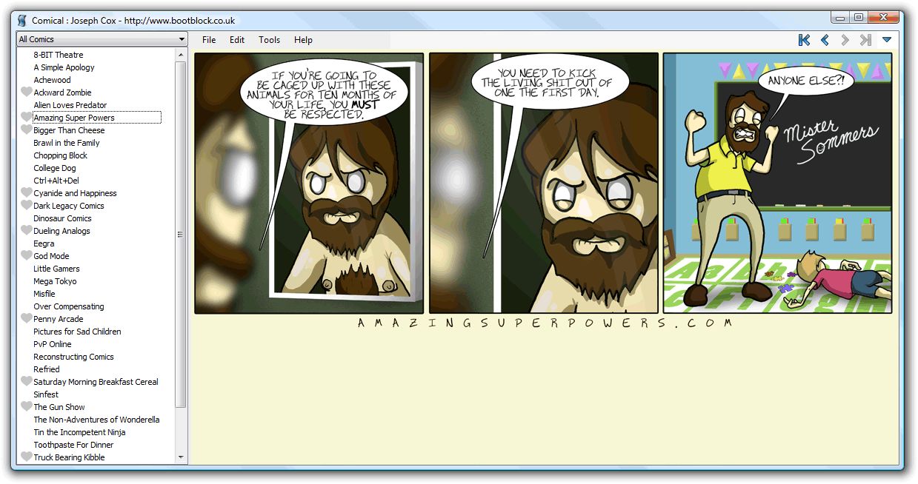
Task: Select Refried in the comic list
Action: click(46, 369)
